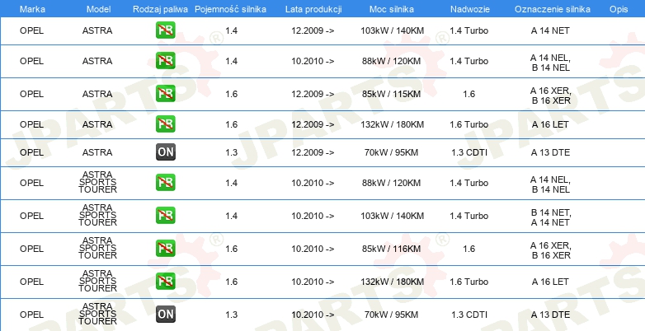Screen dimensions: 645x331
Task: Click the PB fuel icon for Astra 132kW/180KM row
Action: [x=166, y=124]
